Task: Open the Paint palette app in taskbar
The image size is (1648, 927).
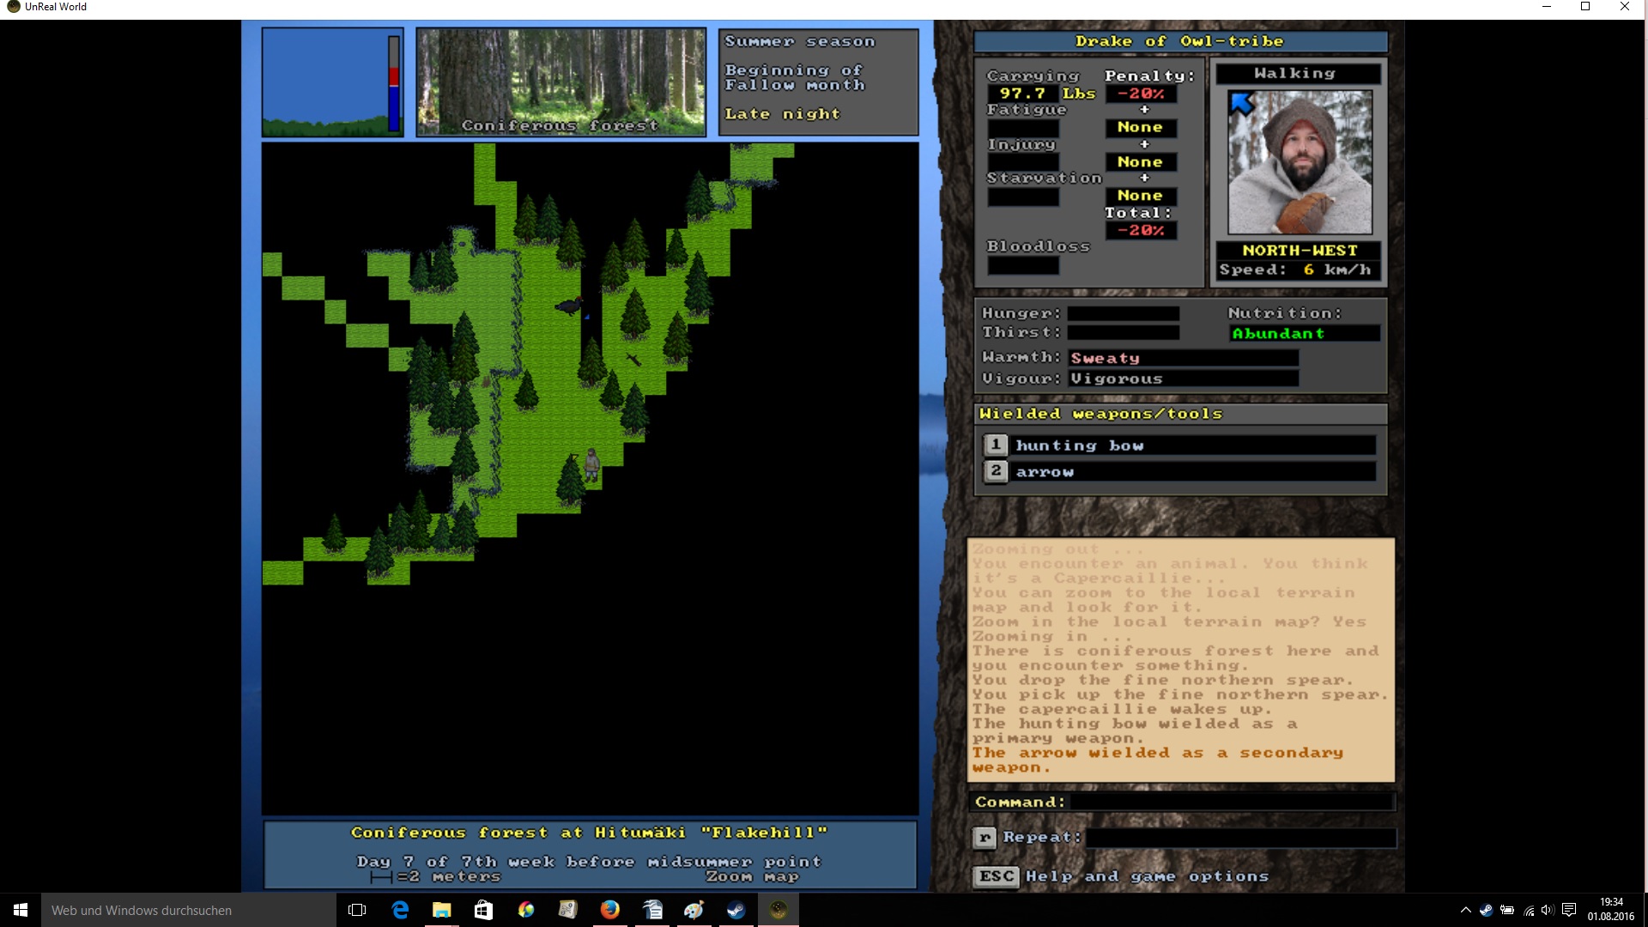Action: click(x=694, y=910)
